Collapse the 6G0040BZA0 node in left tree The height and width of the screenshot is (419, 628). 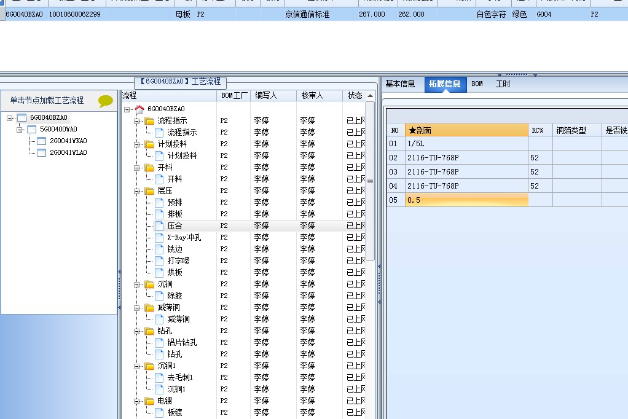coord(10,118)
